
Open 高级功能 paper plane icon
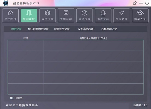coord(122,13)
